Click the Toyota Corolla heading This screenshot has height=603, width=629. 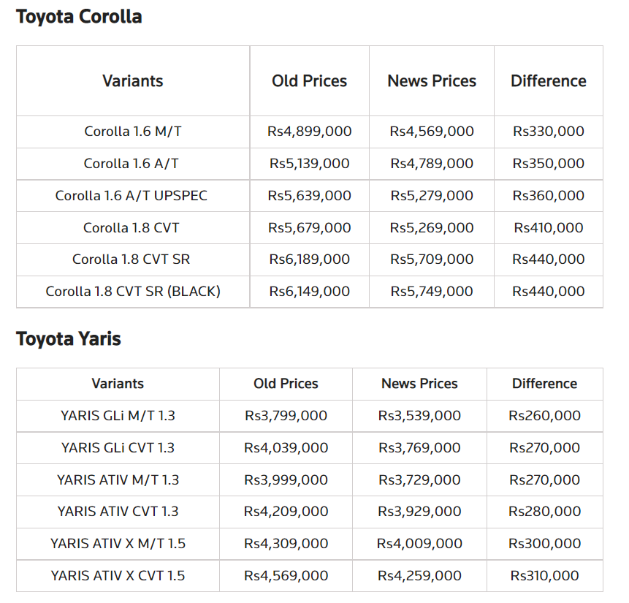tap(79, 16)
